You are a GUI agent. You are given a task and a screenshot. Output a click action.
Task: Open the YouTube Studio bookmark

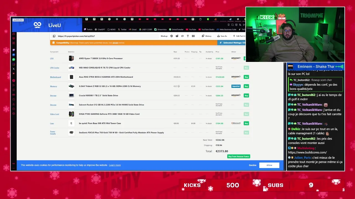coord(206,29)
